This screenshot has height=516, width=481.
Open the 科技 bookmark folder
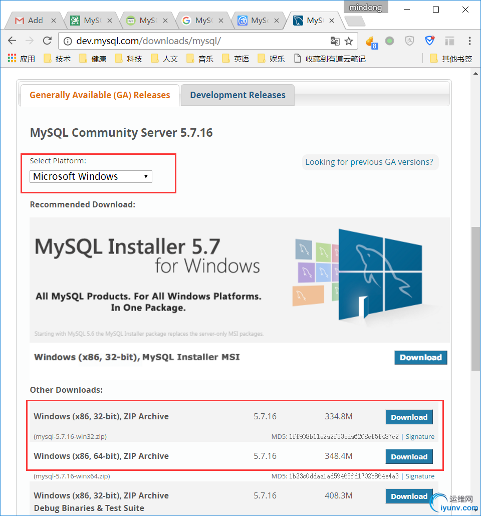(x=128, y=59)
